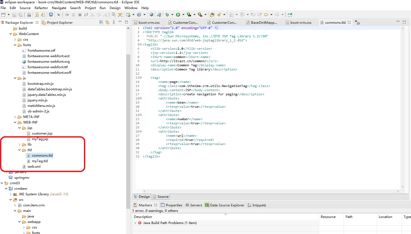Open the Refactor menu

(41, 8)
